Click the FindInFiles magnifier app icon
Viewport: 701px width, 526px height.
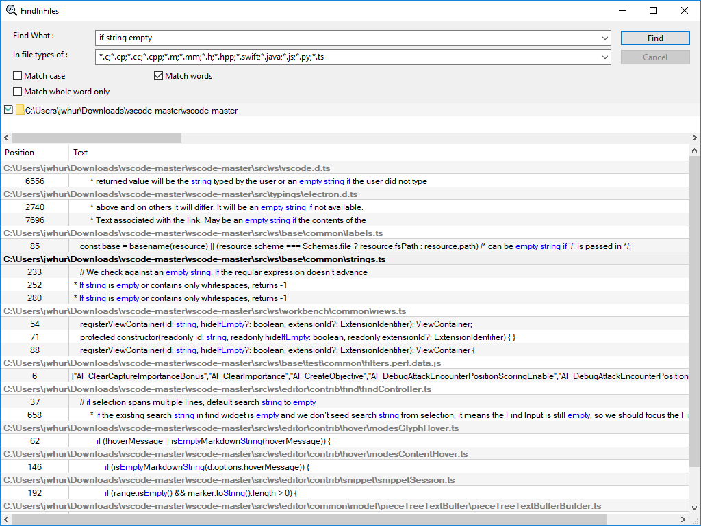pyautogui.click(x=11, y=10)
